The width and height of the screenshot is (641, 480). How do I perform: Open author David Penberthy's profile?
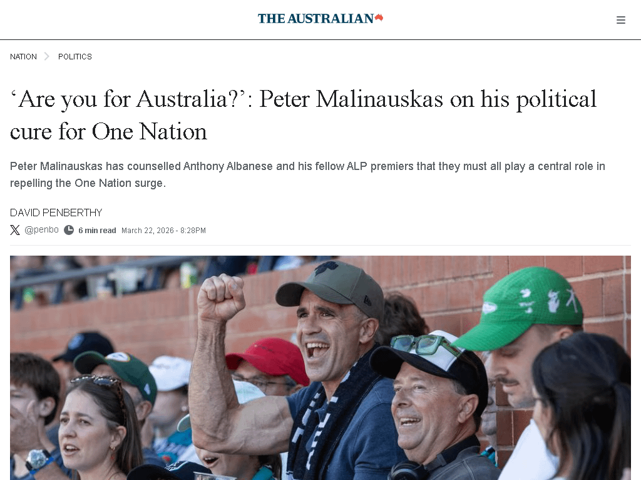tap(56, 212)
